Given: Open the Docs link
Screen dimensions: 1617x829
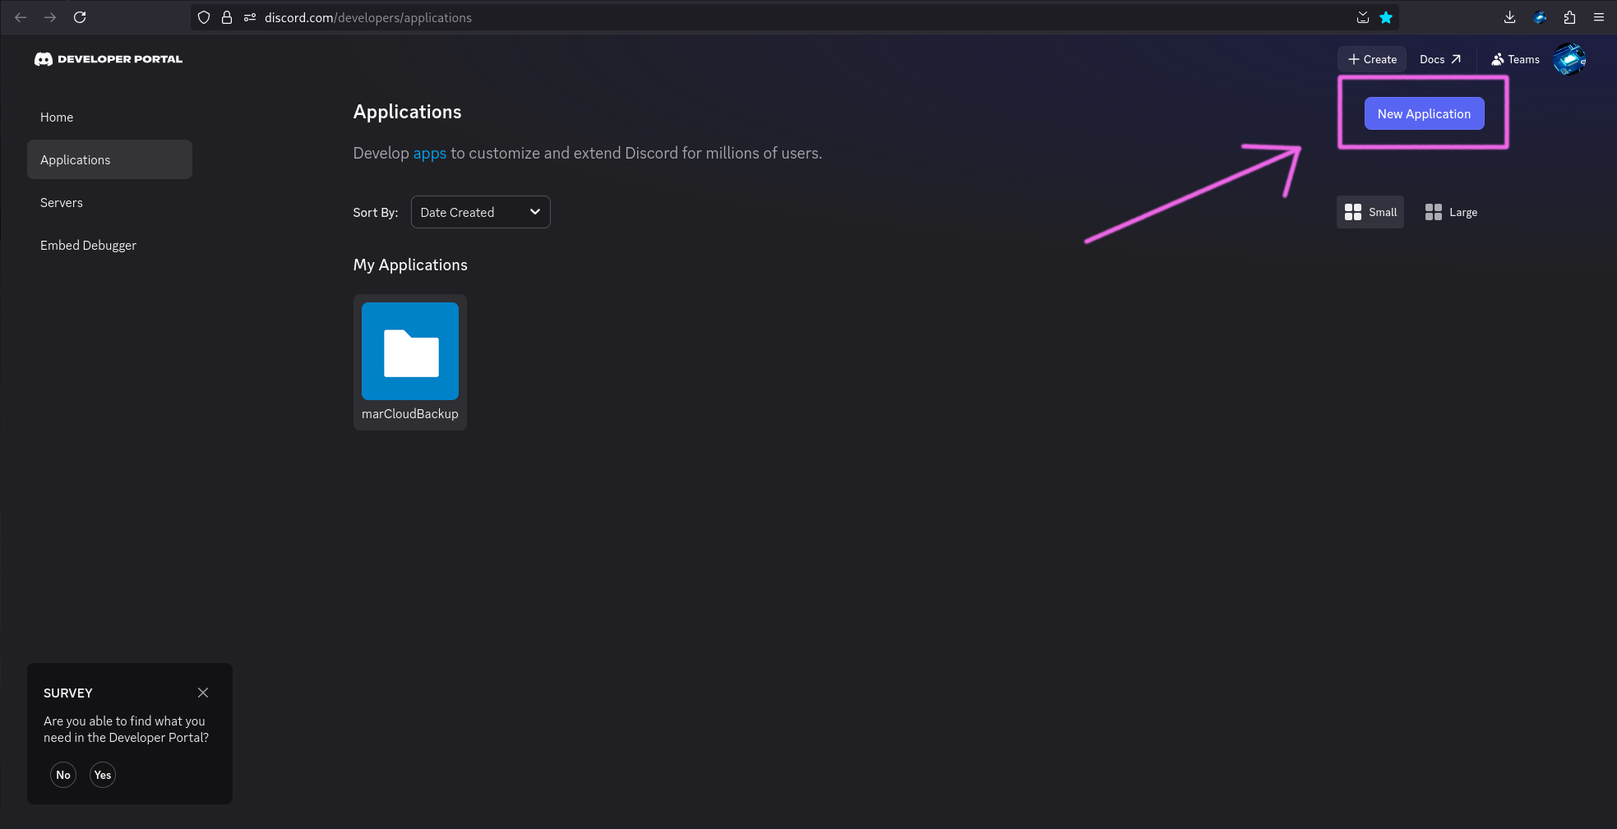Looking at the screenshot, I should (x=1440, y=59).
